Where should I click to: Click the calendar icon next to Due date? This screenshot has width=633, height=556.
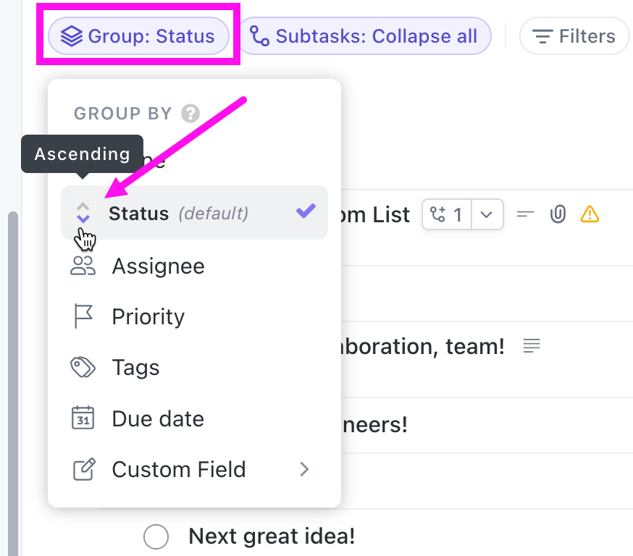[83, 418]
